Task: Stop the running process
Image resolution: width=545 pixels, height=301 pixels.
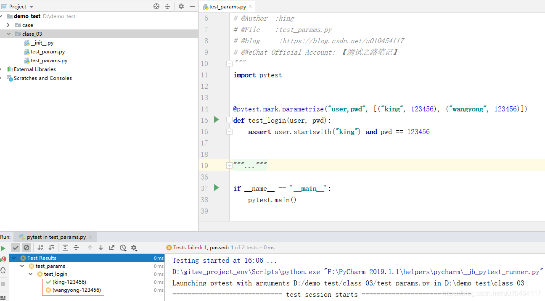Action: (x=3, y=284)
